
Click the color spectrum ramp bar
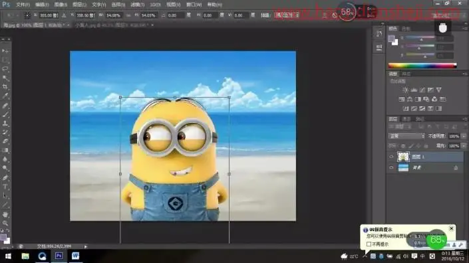click(x=422, y=66)
